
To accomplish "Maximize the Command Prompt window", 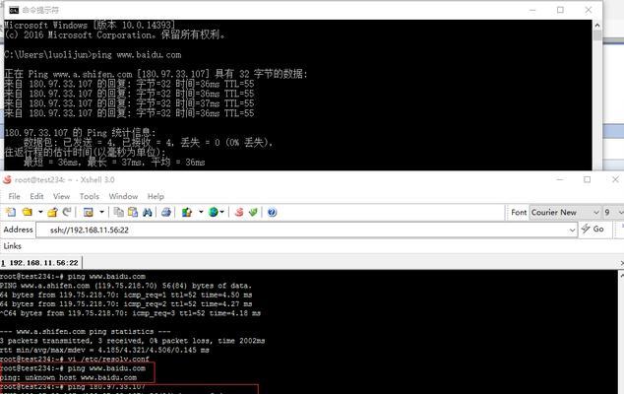I will (x=560, y=10).
